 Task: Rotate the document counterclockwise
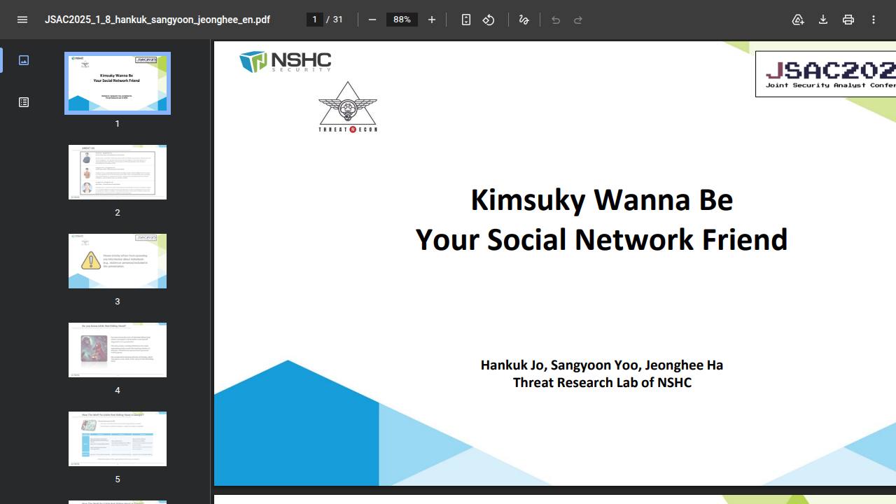pyautogui.click(x=489, y=20)
